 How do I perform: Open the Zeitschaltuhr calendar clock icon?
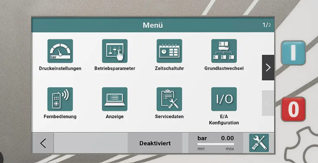point(169,51)
